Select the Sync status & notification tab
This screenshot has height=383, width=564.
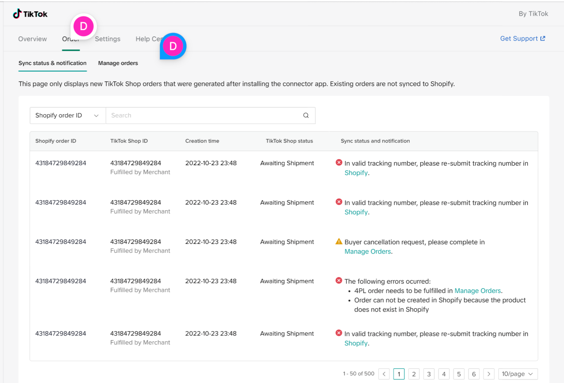coord(52,63)
